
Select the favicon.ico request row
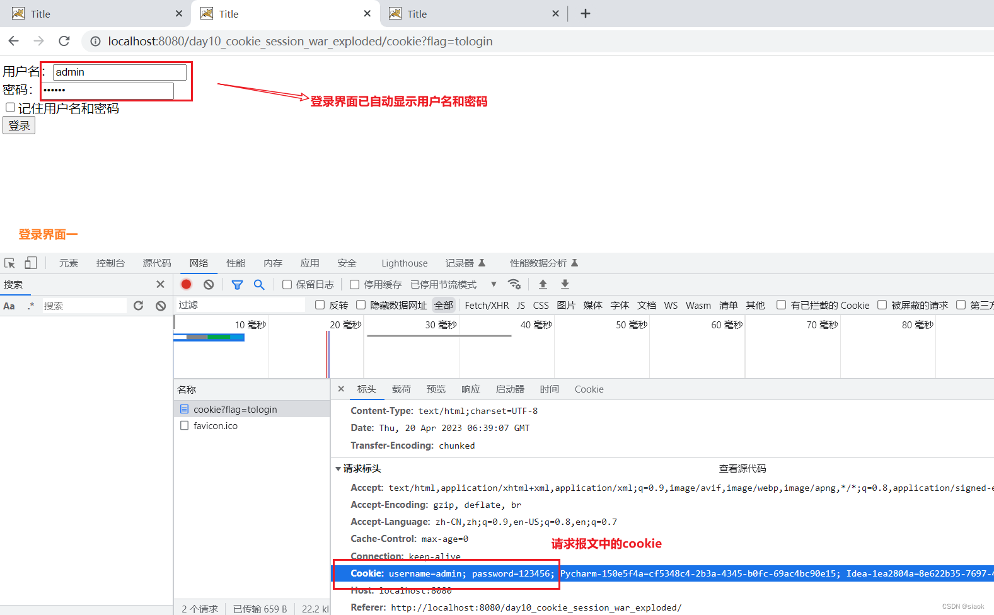click(x=251, y=425)
